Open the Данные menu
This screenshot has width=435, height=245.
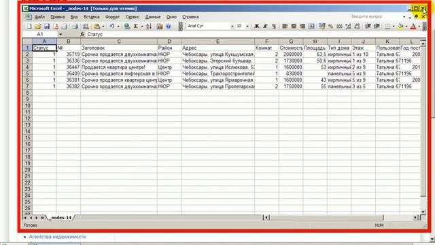coord(153,17)
